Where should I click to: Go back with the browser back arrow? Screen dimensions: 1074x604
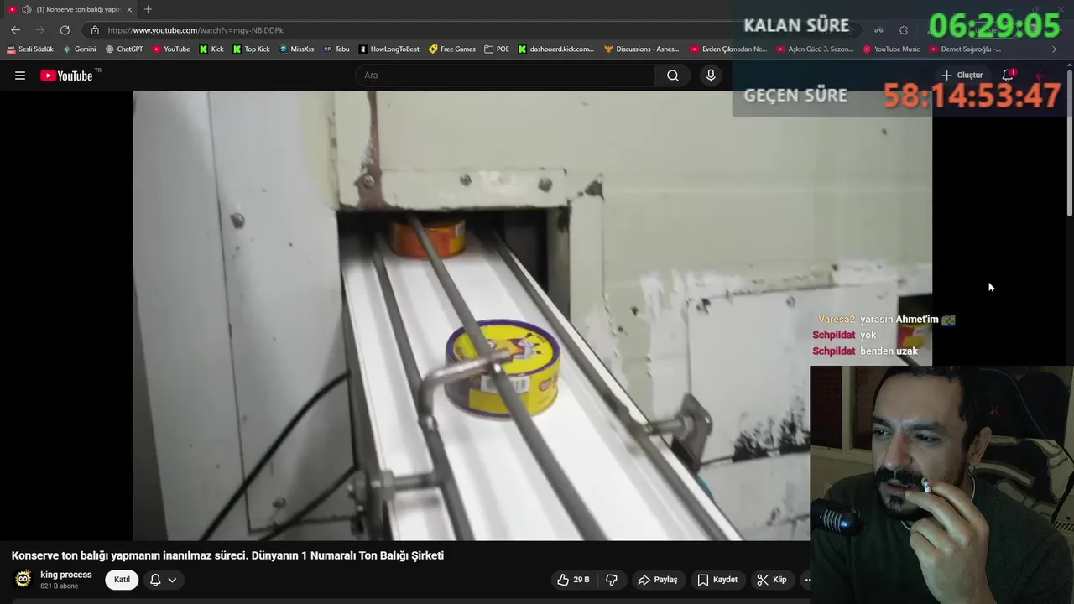click(x=15, y=30)
